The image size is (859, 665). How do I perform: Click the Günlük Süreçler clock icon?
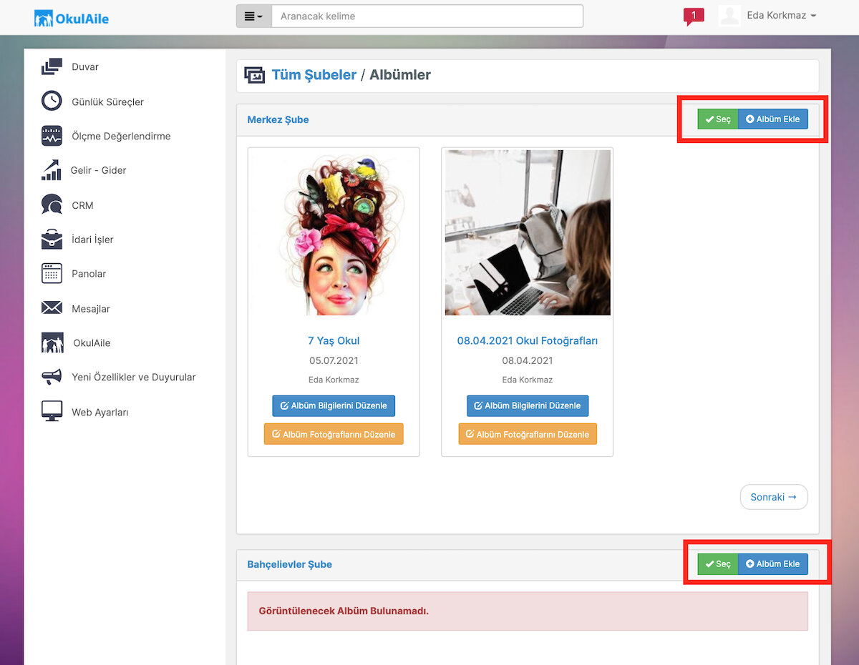[x=52, y=102]
